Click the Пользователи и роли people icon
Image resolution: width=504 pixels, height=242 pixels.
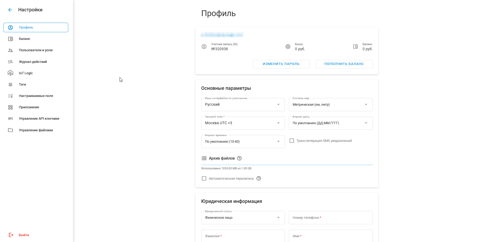[10, 50]
